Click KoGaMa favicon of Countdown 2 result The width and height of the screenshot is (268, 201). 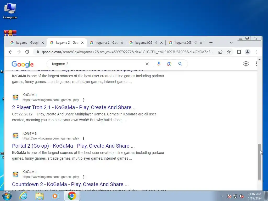tap(16, 174)
